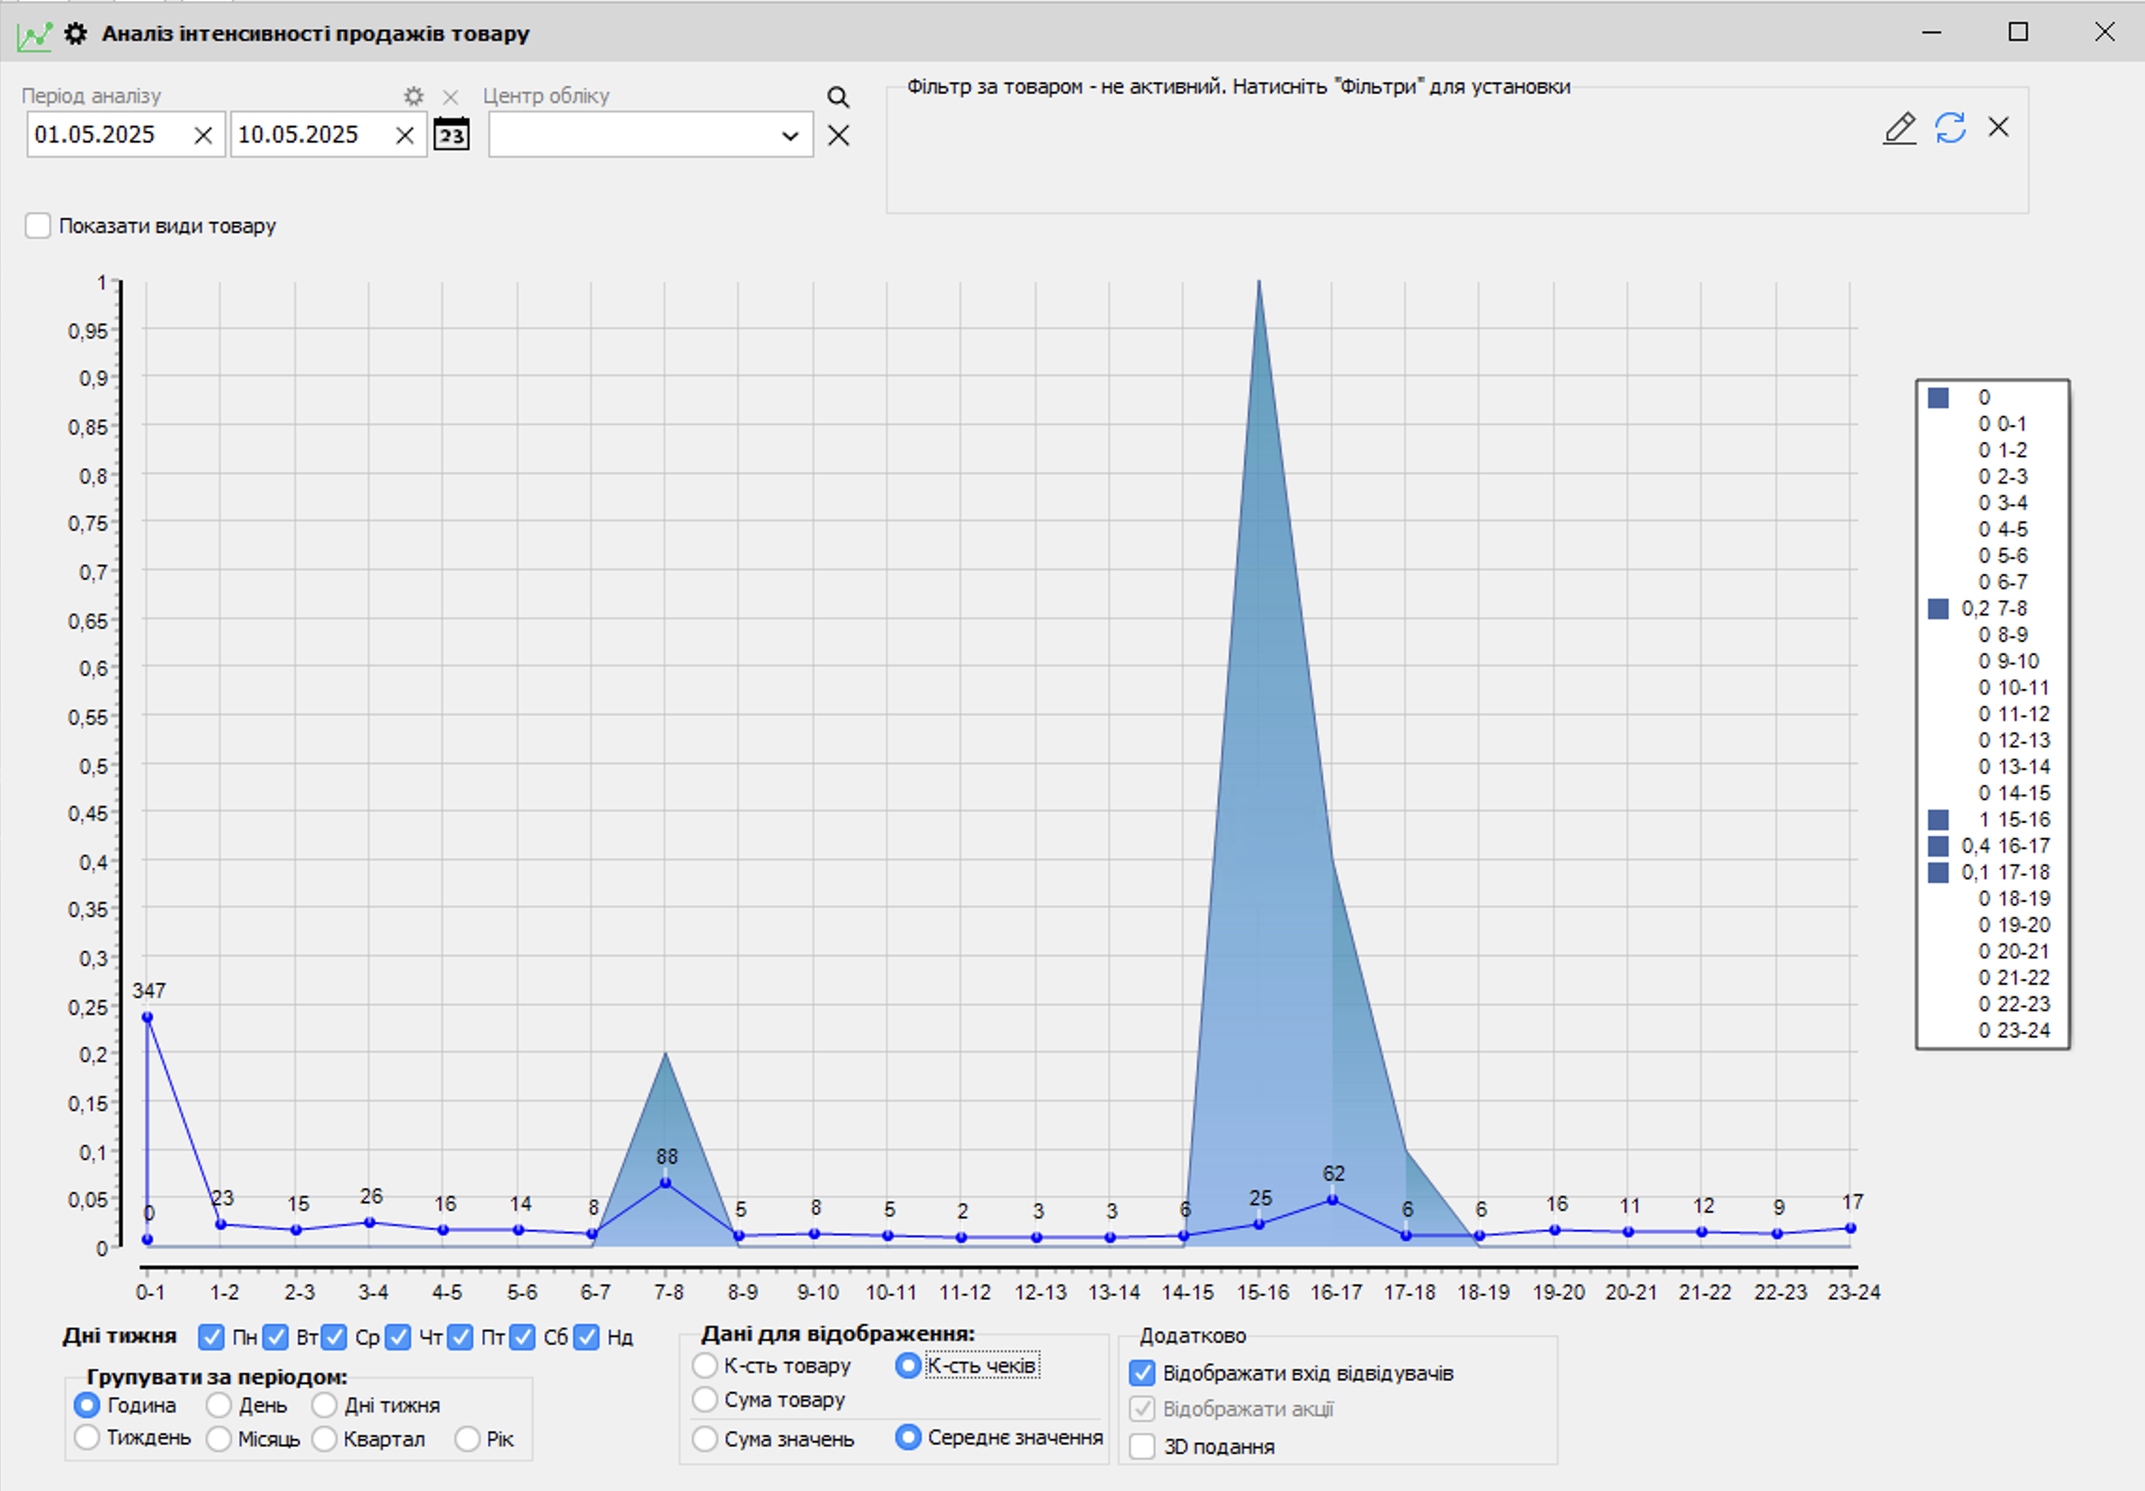
Task: Click the magnifier search icon
Action: tap(838, 96)
